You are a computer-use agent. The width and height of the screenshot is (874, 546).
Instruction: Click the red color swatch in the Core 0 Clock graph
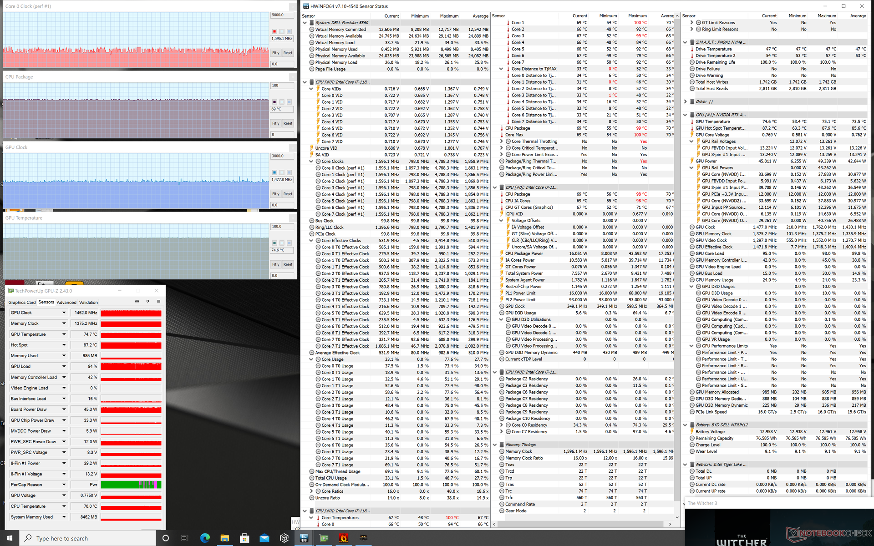pos(274,31)
